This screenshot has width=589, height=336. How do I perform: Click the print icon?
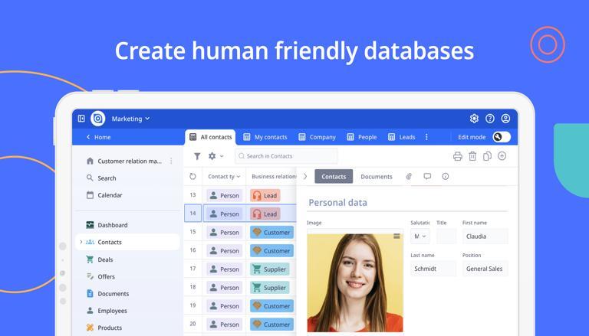458,156
